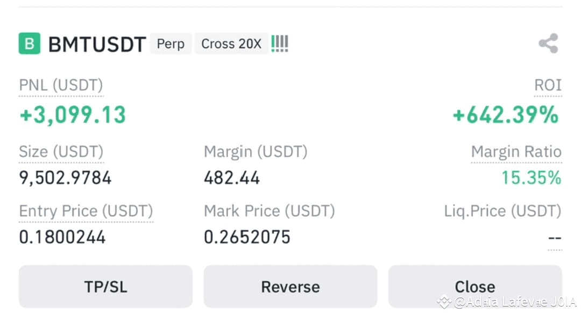
Task: Tap the Liq.Price dashes value
Action: pyautogui.click(x=555, y=238)
